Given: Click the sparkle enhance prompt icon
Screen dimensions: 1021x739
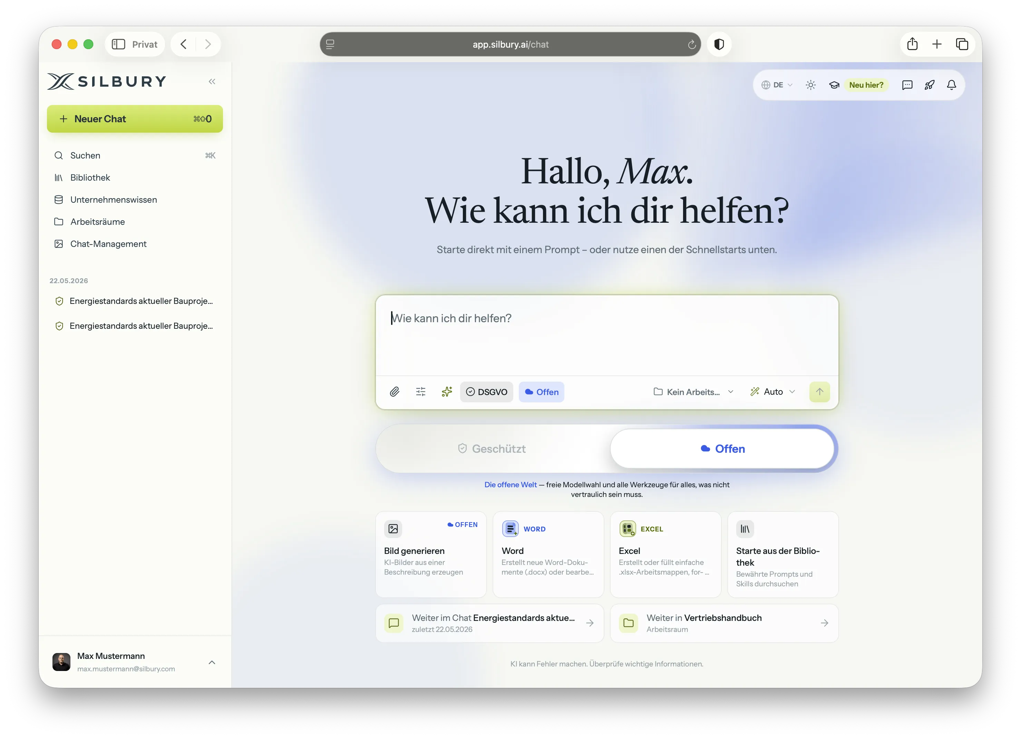Looking at the screenshot, I should point(447,392).
